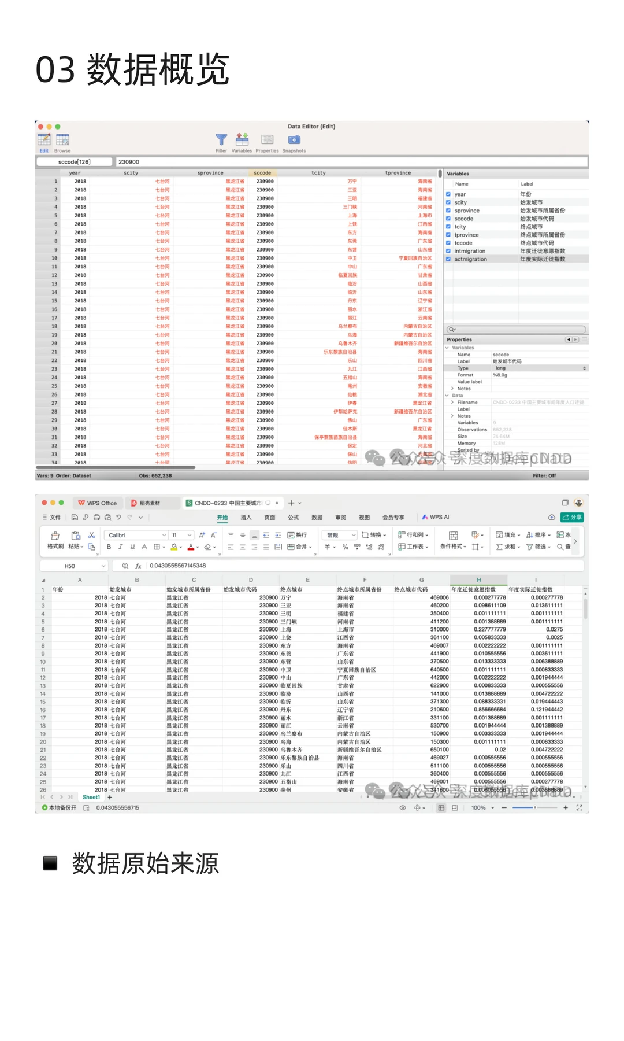This screenshot has height=1041, width=624.
Task: Open the Properties toolbar icon in Data Editor
Action: tap(267, 139)
